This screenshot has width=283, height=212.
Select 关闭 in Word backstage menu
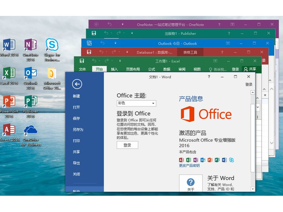[x=76, y=174]
